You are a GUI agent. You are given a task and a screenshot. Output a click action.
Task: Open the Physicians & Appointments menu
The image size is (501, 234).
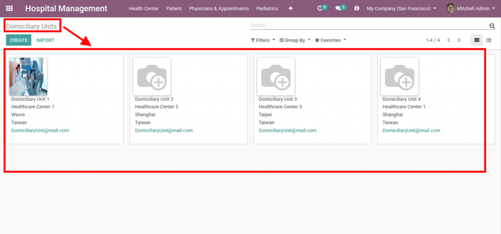(219, 9)
